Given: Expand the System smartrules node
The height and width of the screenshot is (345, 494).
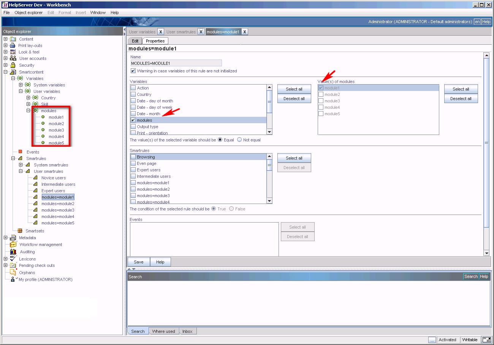Looking at the screenshot, I should click(21, 165).
